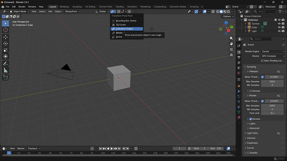Screen dimensions: 287x161
Task: Open the viewport Options button
Action: click(x=228, y=17)
